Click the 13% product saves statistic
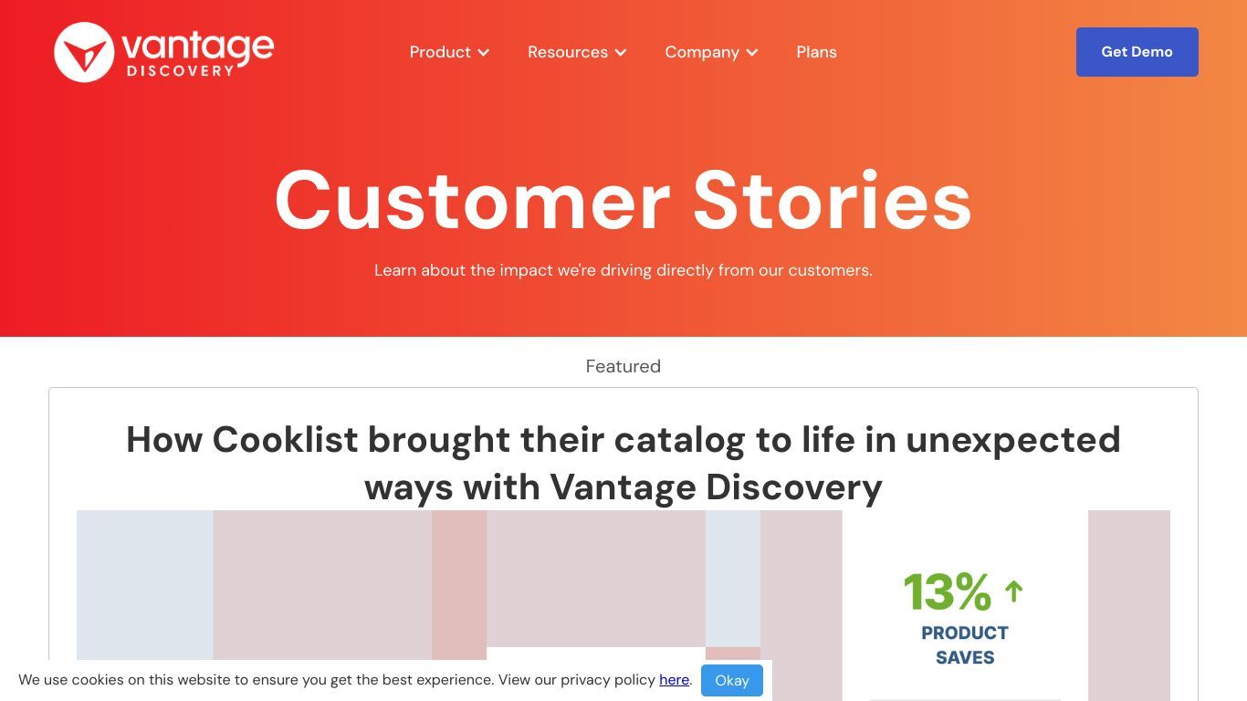This screenshot has height=701, width=1247. pos(947,591)
